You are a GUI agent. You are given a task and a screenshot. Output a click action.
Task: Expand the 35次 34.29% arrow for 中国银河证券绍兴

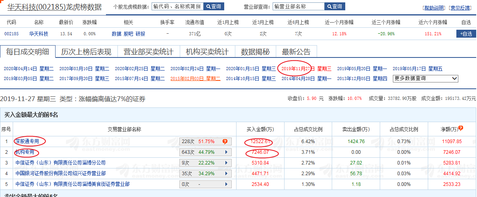(x=227, y=173)
